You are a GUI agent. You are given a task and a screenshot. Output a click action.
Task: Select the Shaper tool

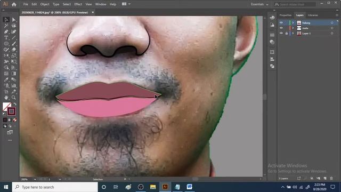click(x=6, y=50)
